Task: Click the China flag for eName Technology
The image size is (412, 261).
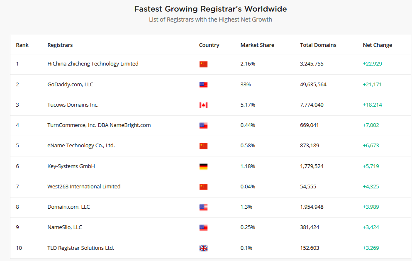Action: (203, 146)
